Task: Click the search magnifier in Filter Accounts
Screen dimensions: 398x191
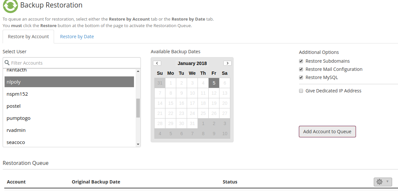Action: tap(7, 63)
